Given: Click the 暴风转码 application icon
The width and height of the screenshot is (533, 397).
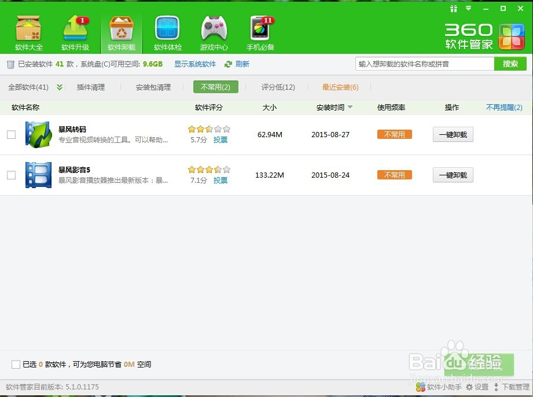Looking at the screenshot, I should (x=38, y=135).
